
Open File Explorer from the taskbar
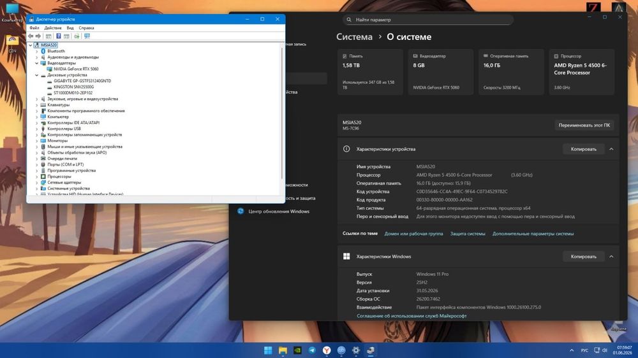283,350
